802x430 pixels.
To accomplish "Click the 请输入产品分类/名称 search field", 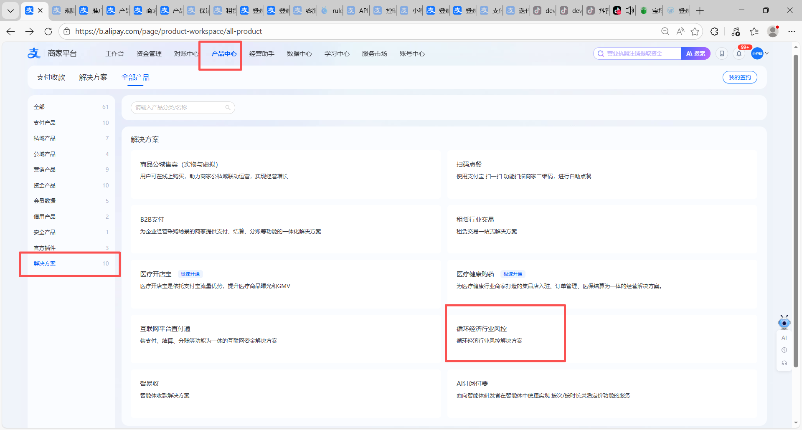I will coord(179,108).
